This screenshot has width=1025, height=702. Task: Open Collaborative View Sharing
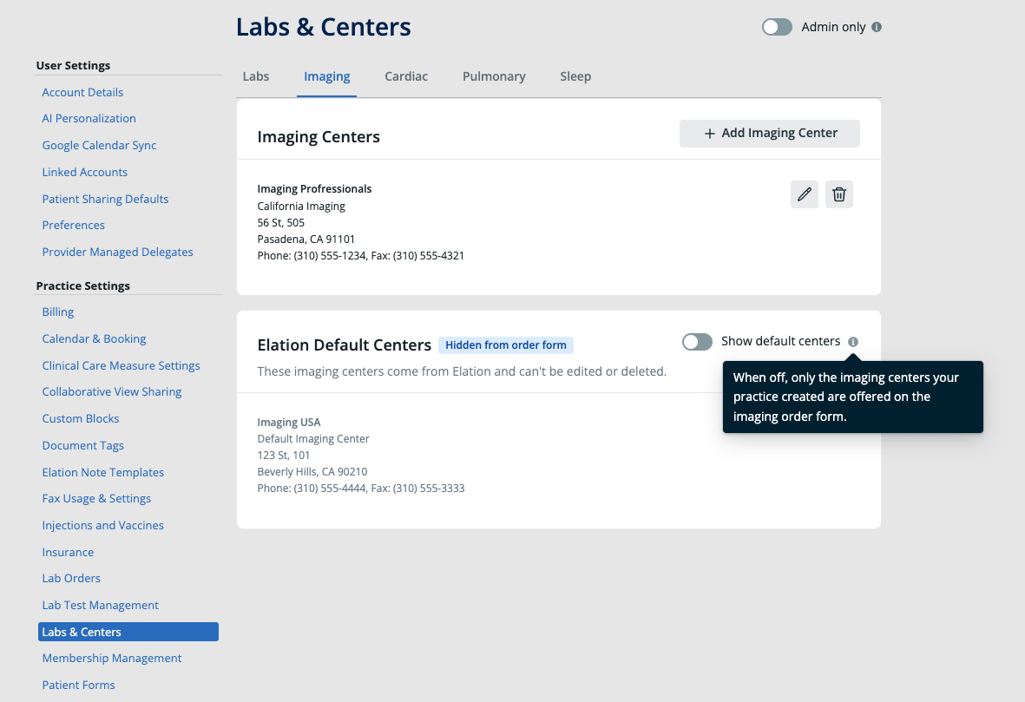[x=112, y=391]
